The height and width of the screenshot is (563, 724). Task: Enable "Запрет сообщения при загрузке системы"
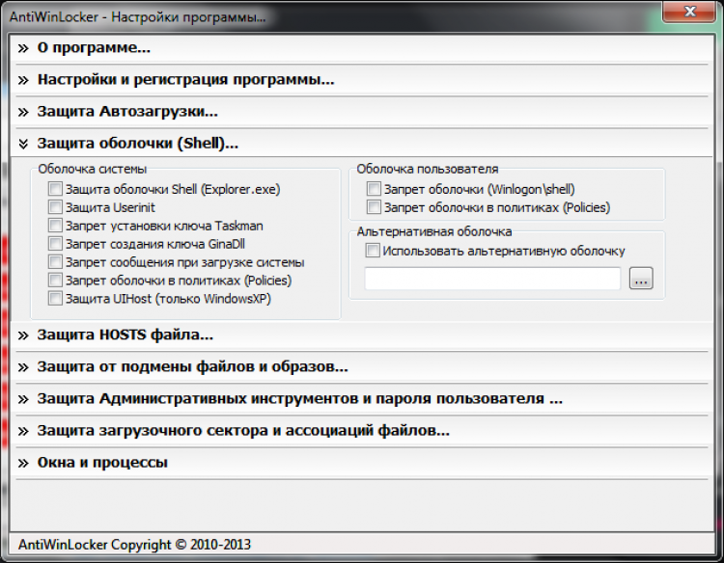pyautogui.click(x=55, y=261)
